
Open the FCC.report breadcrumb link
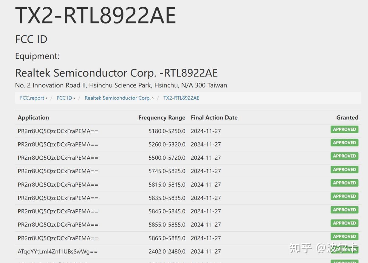pos(32,98)
